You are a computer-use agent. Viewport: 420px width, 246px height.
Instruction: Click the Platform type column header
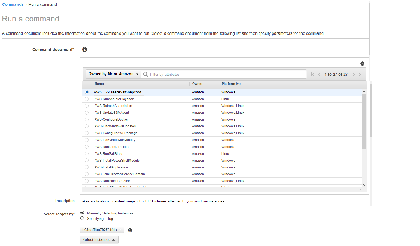232,84
